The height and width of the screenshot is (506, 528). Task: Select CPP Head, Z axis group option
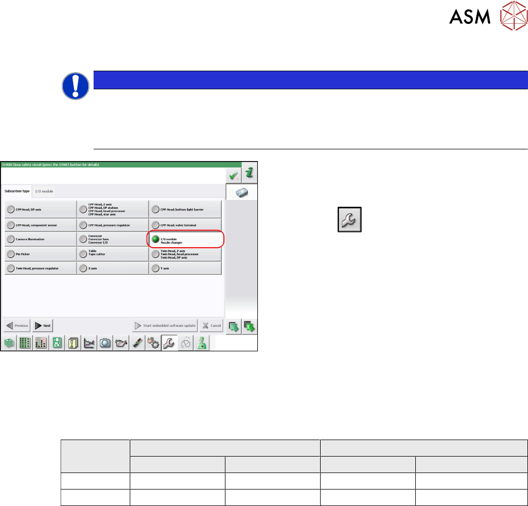click(113, 209)
